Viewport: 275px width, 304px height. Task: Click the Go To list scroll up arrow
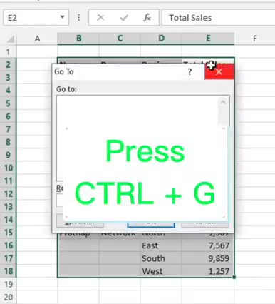(x=223, y=103)
